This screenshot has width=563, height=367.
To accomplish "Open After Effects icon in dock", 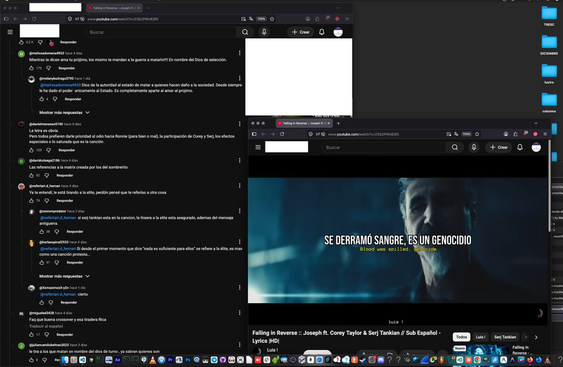I will (117, 360).
